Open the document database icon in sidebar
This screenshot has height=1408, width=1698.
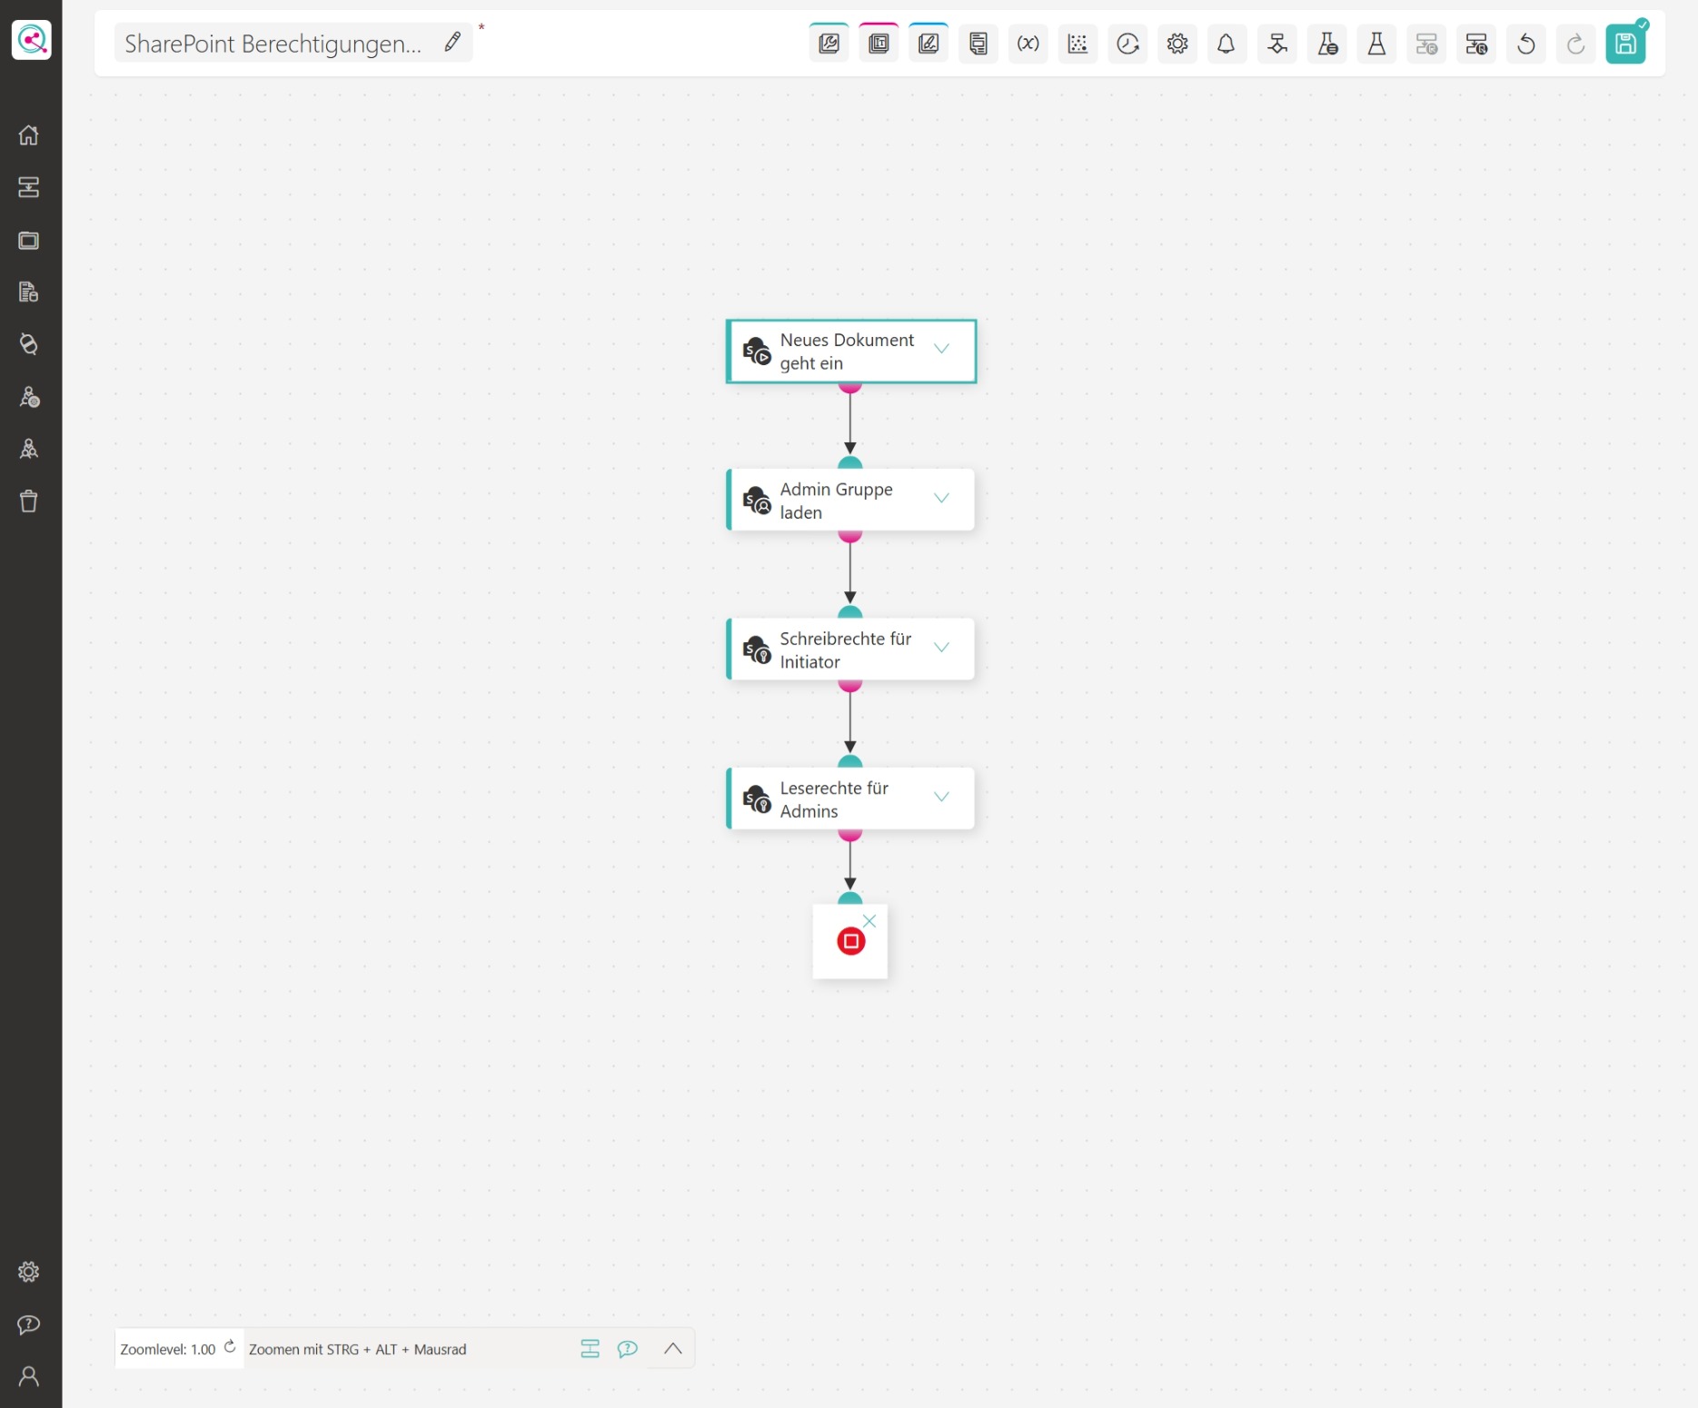point(29,292)
